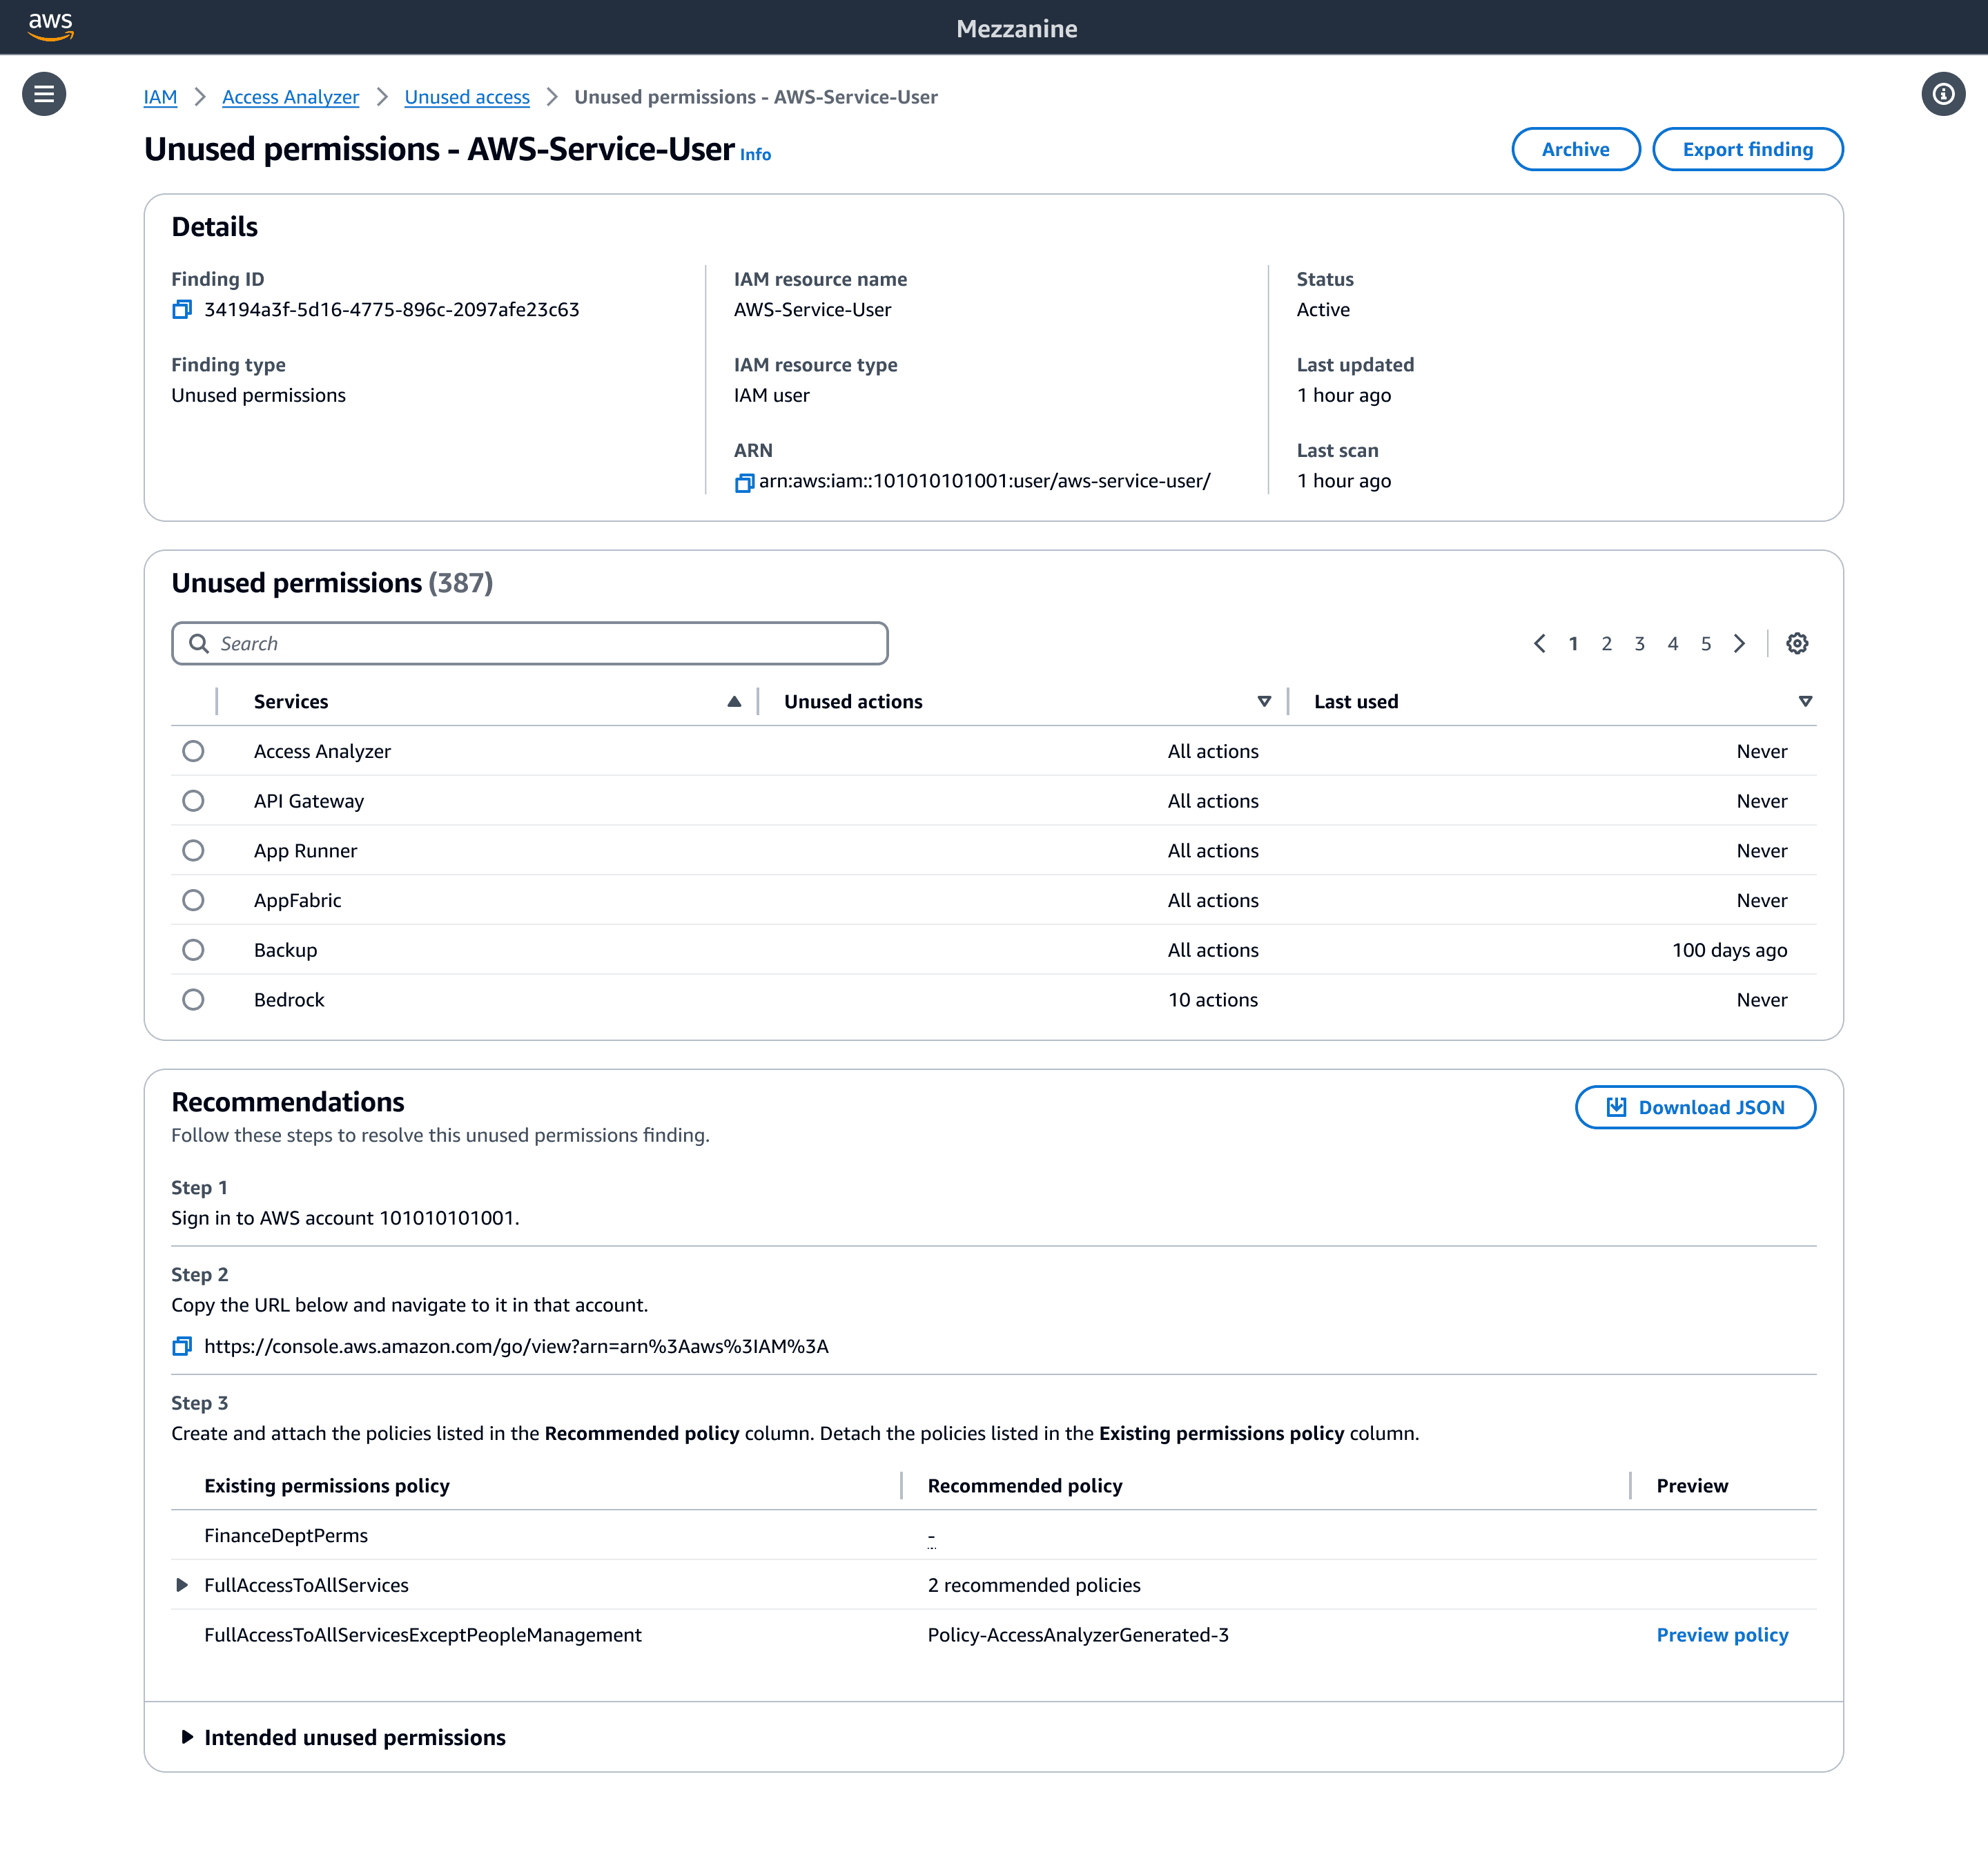Click the Download JSON button
The width and height of the screenshot is (1988, 1850).
click(x=1695, y=1107)
